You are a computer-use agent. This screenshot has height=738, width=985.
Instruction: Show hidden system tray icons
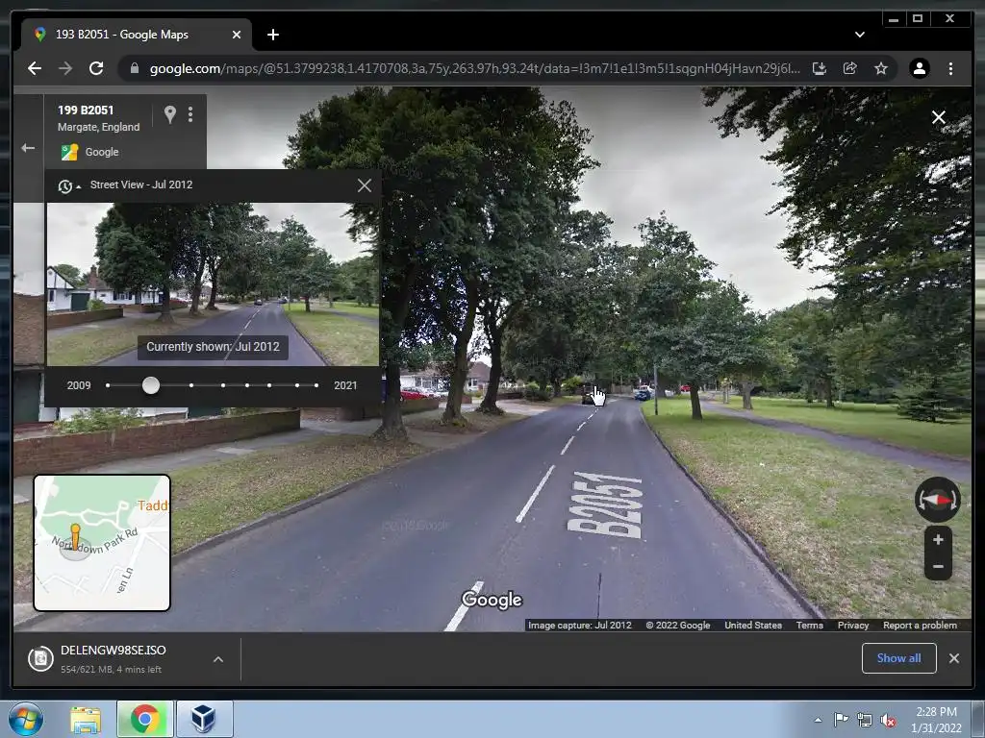click(818, 721)
